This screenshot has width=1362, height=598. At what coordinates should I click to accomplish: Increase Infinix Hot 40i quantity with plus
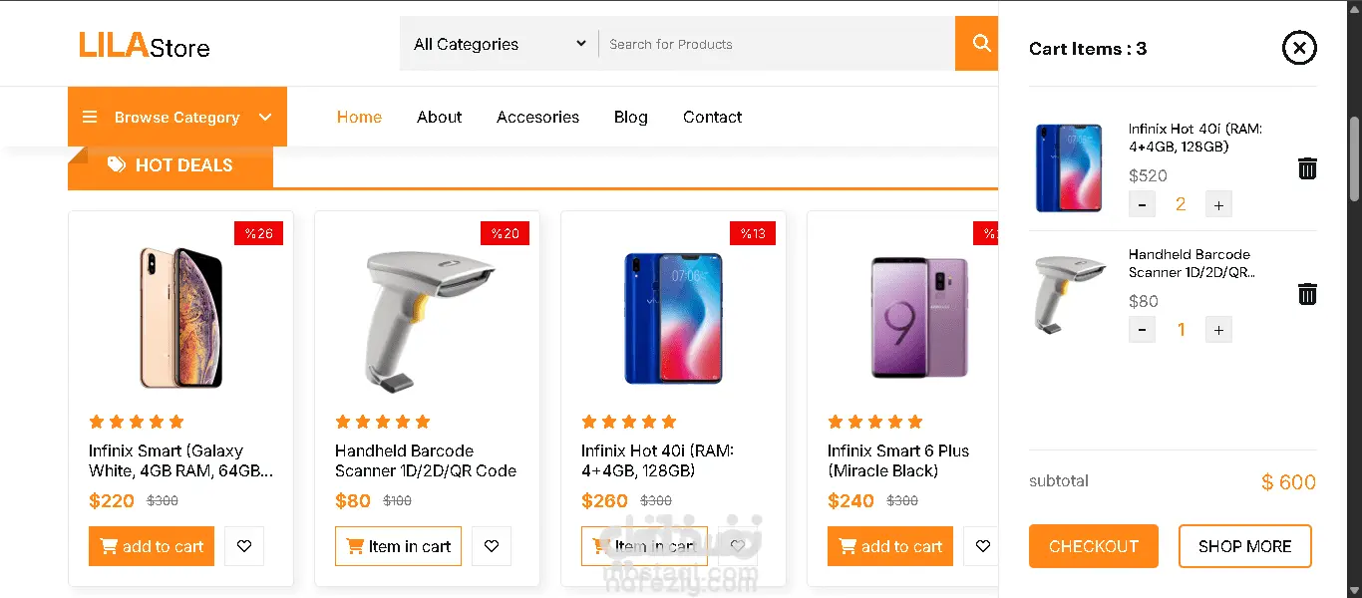[1218, 205]
